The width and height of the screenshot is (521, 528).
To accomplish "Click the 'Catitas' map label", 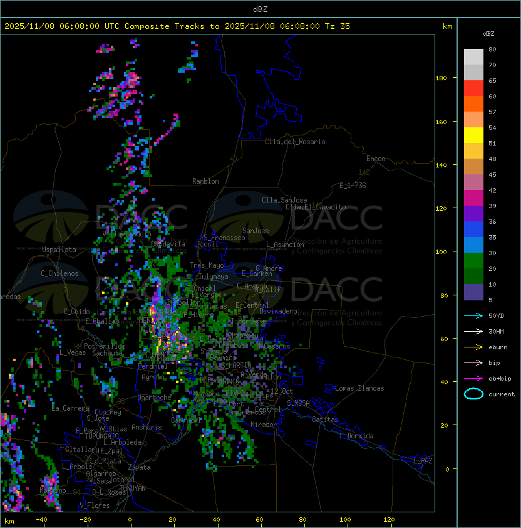I will point(325,420).
